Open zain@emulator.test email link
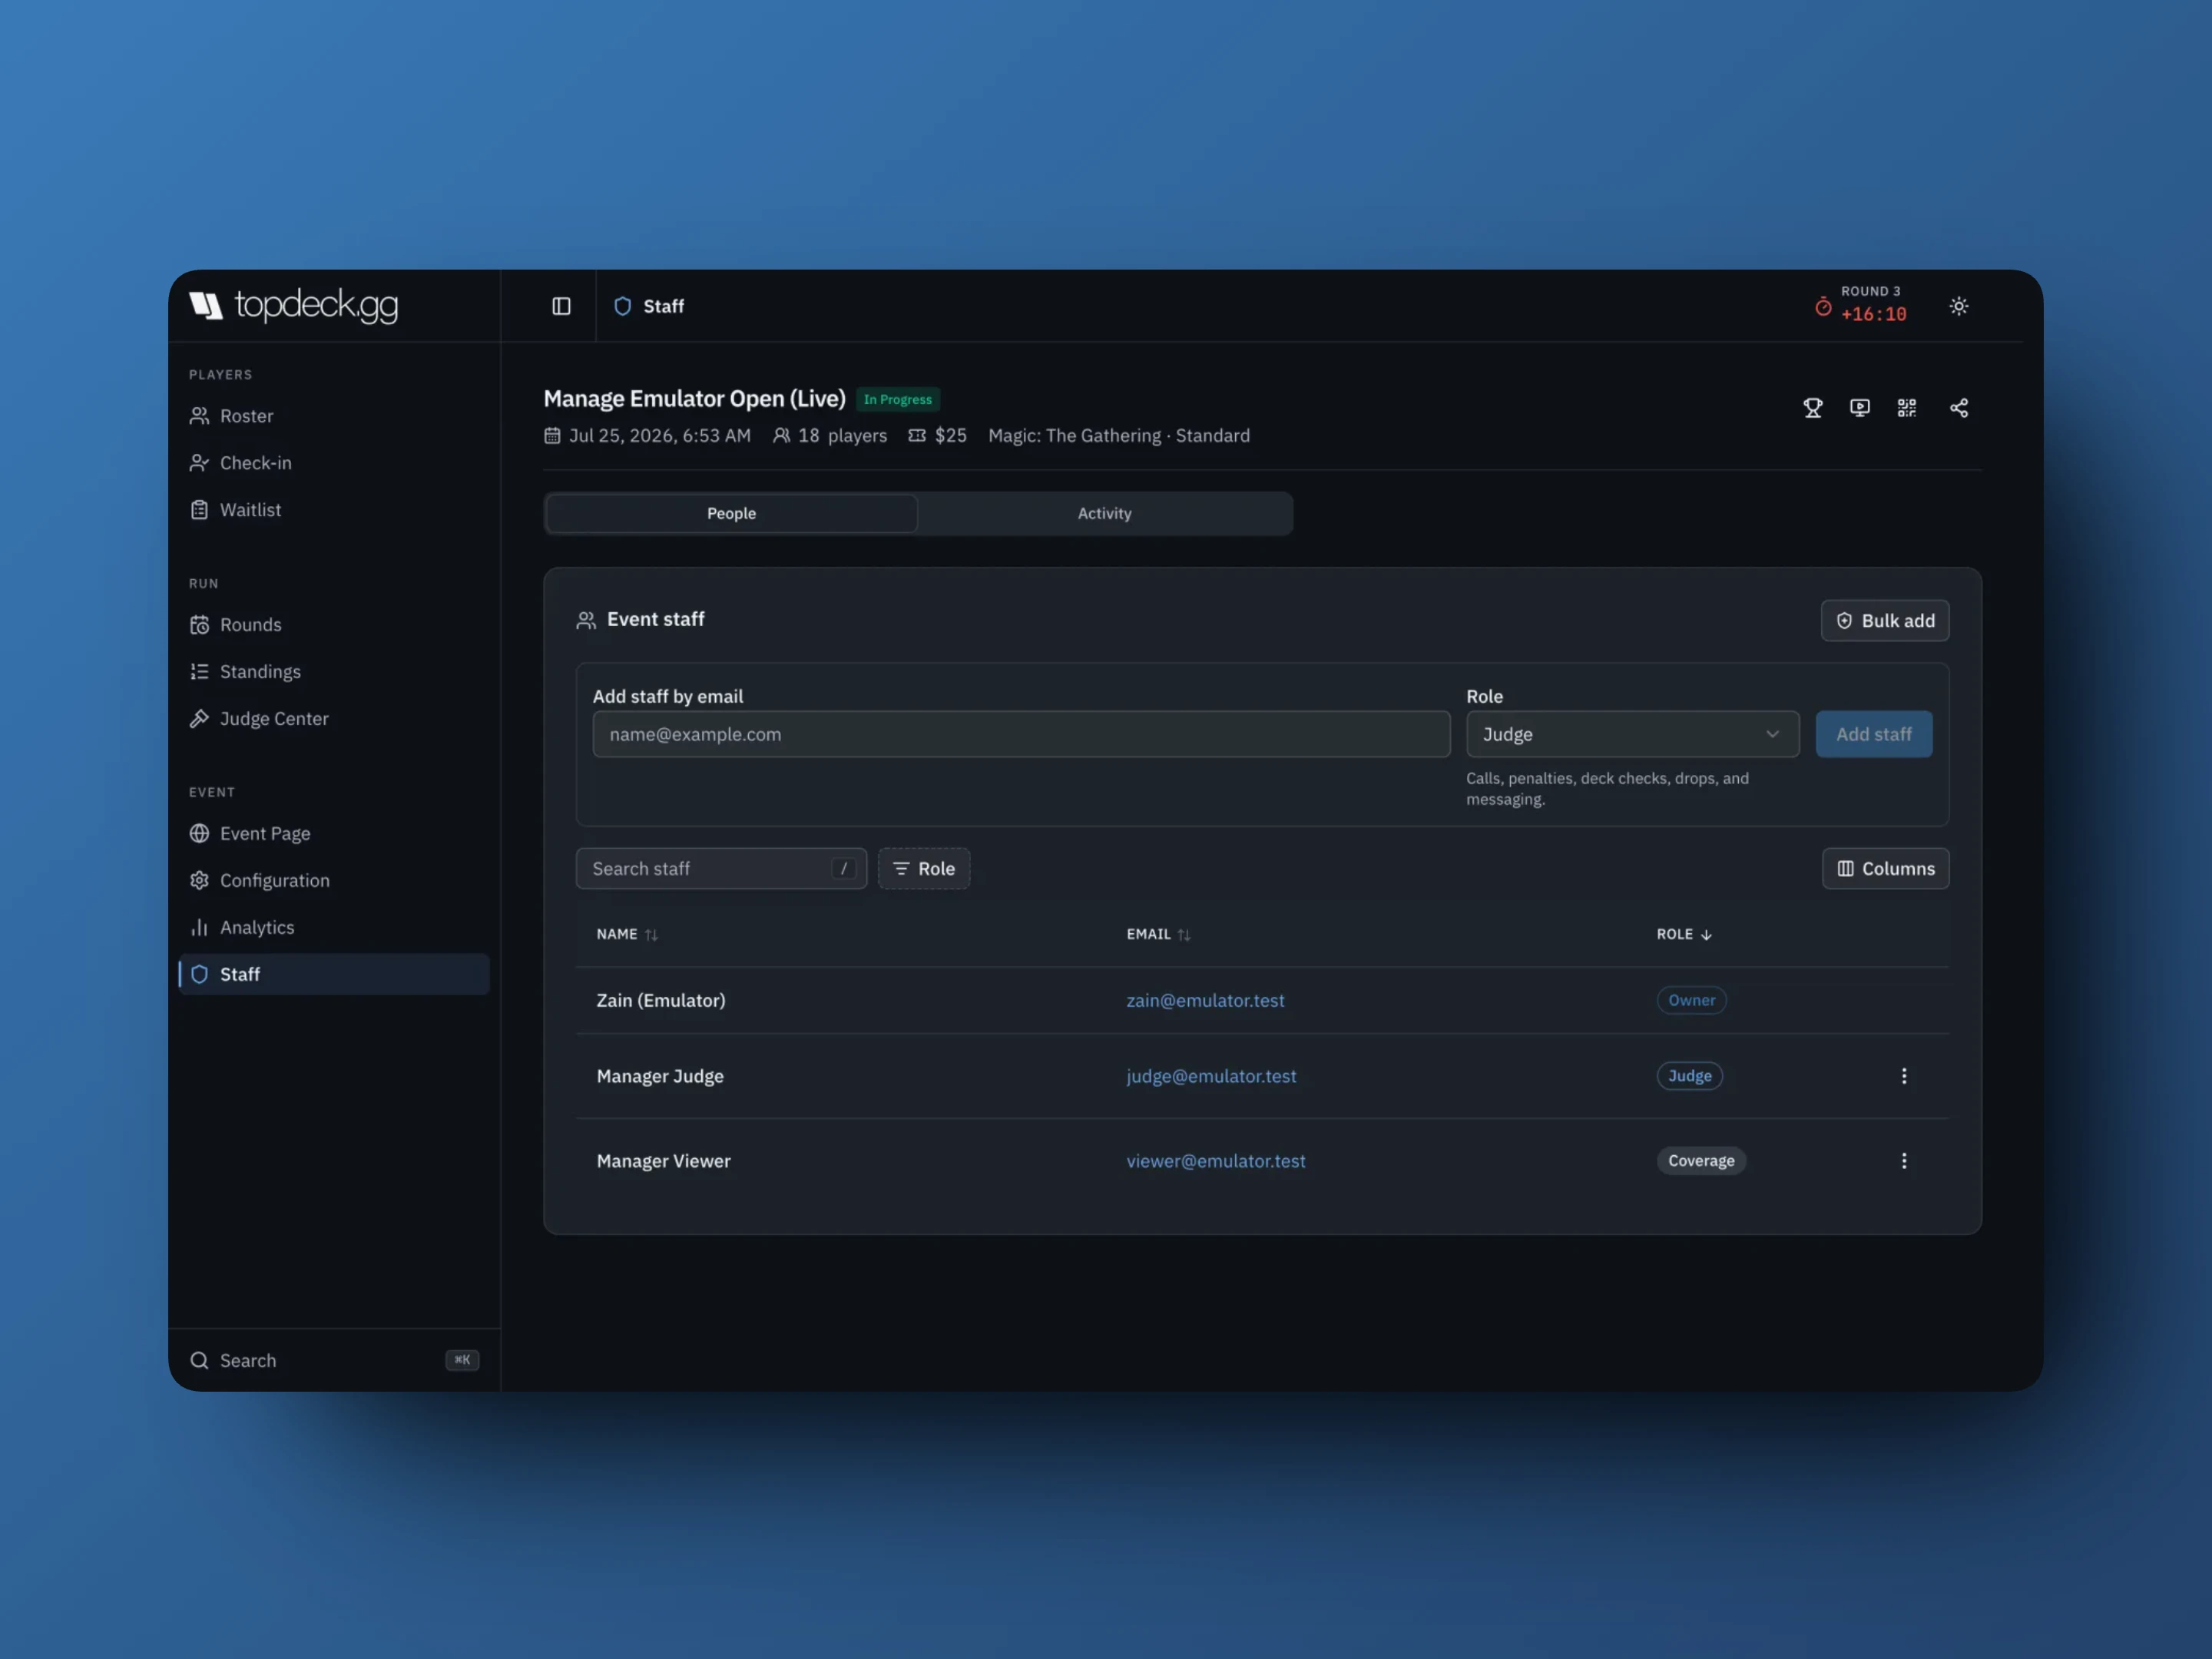The image size is (2212, 1659). coord(1205,1001)
